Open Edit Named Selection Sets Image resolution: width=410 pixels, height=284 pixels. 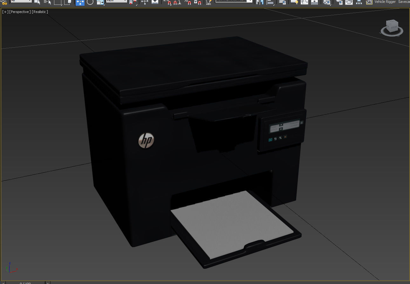[x=208, y=2]
